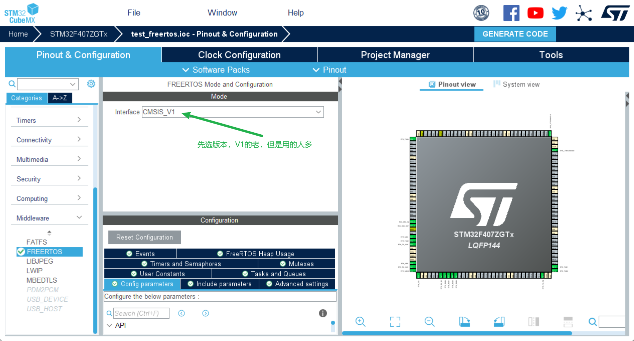Open the Advanced settings tab
This screenshot has width=634, height=341.
297,284
